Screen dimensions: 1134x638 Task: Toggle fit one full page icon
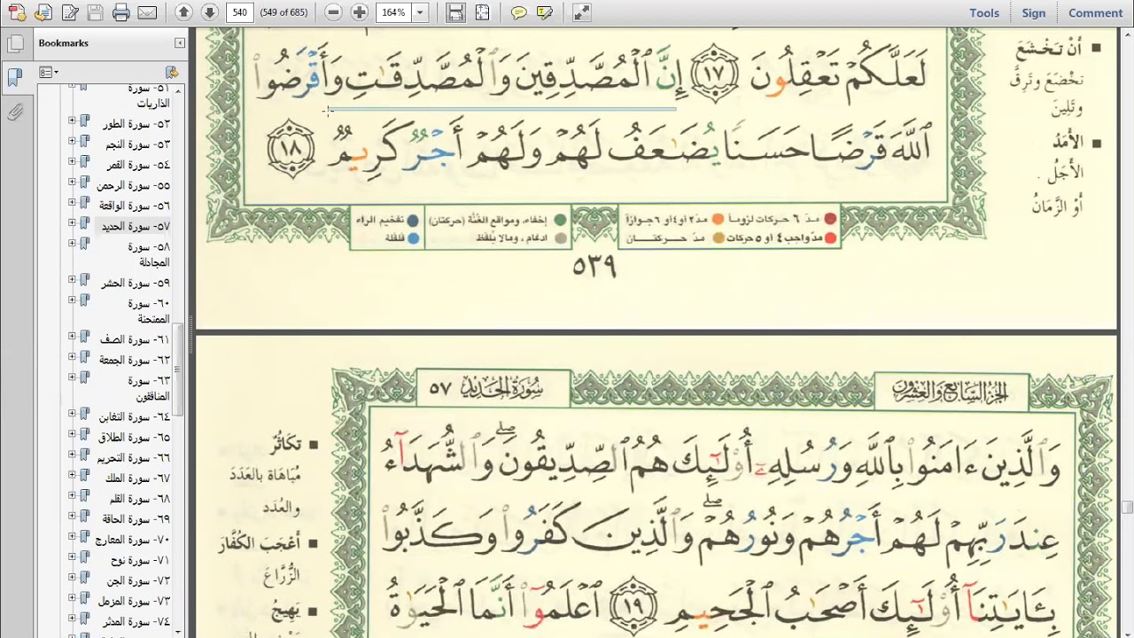pyautogui.click(x=481, y=12)
